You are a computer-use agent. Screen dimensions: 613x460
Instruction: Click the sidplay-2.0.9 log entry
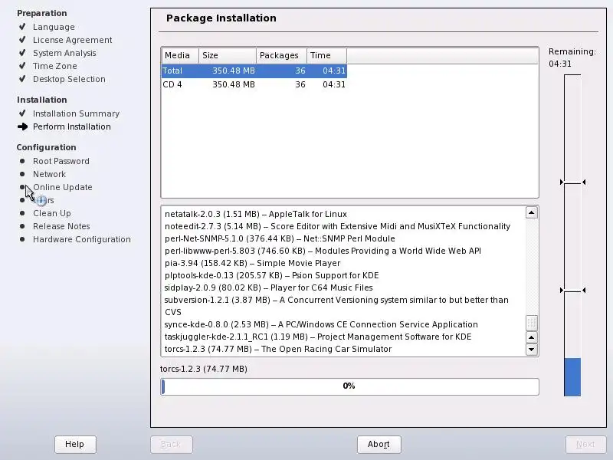[x=269, y=287]
